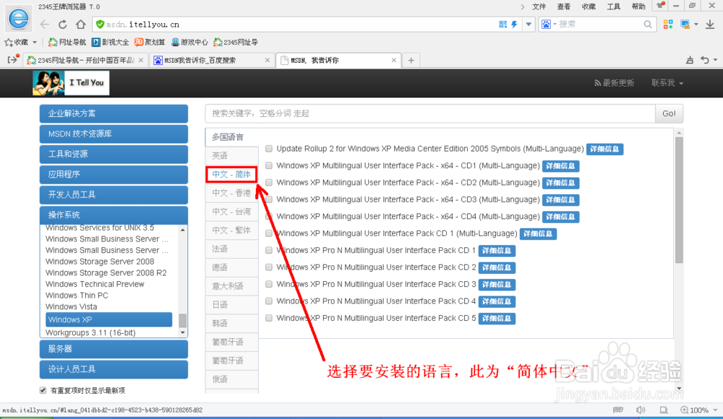Select Windows Vista in the OS list
This screenshot has width=723, height=419.
71,306
